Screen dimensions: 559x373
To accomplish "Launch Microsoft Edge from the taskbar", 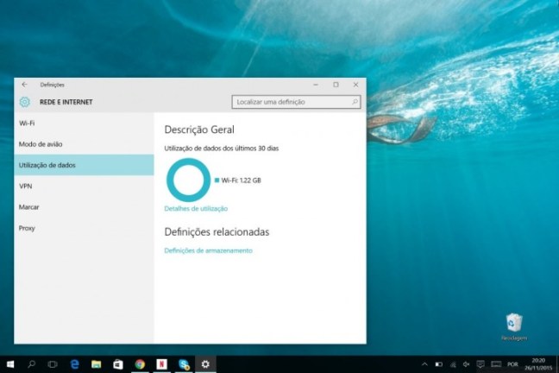I will tap(75, 364).
